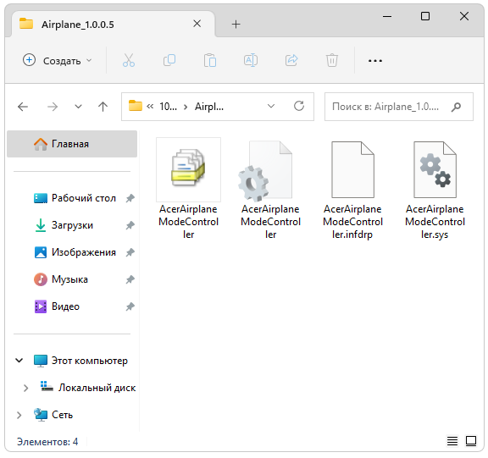Select Этот компьютер in navigation pane
This screenshot has height=458, width=488.
[80, 361]
